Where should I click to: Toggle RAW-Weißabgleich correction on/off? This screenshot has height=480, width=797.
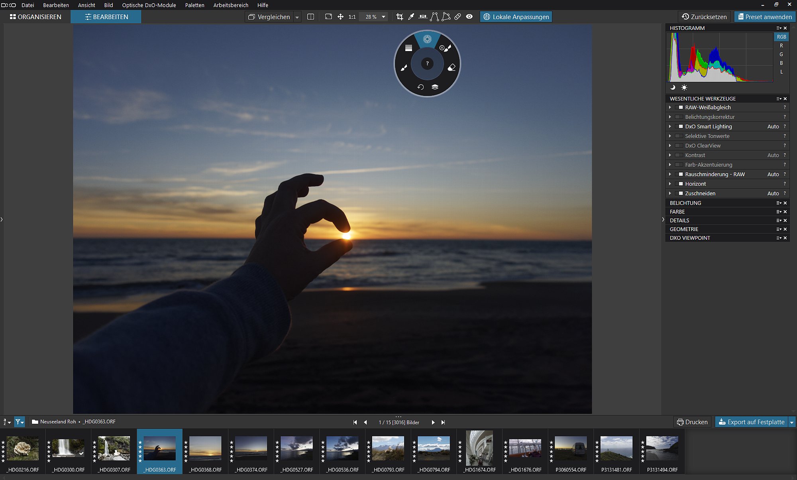[679, 107]
